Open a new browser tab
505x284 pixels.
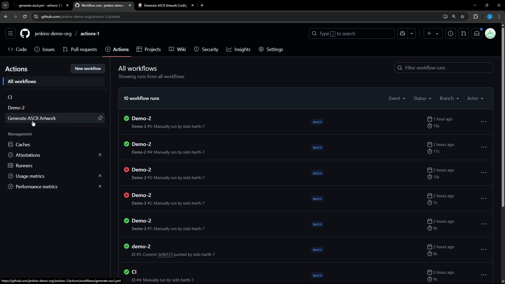point(202,5)
